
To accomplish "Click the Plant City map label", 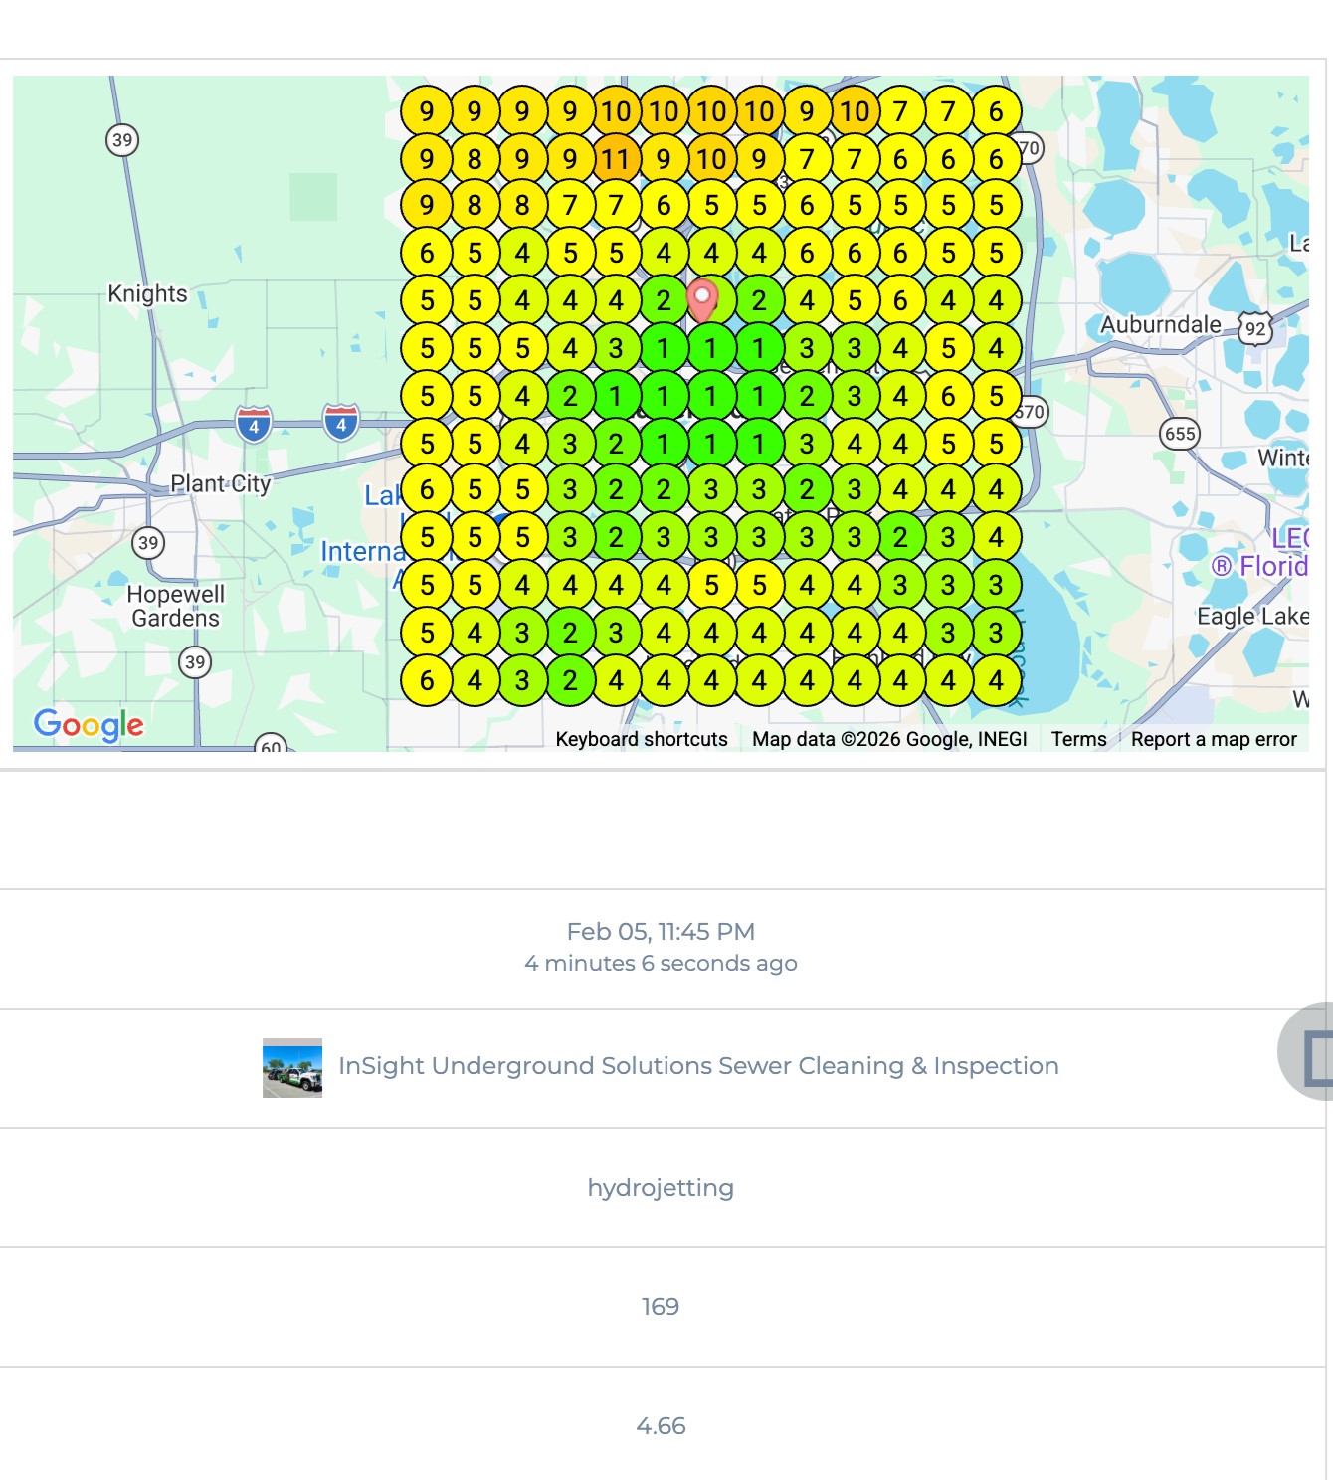I will (221, 484).
